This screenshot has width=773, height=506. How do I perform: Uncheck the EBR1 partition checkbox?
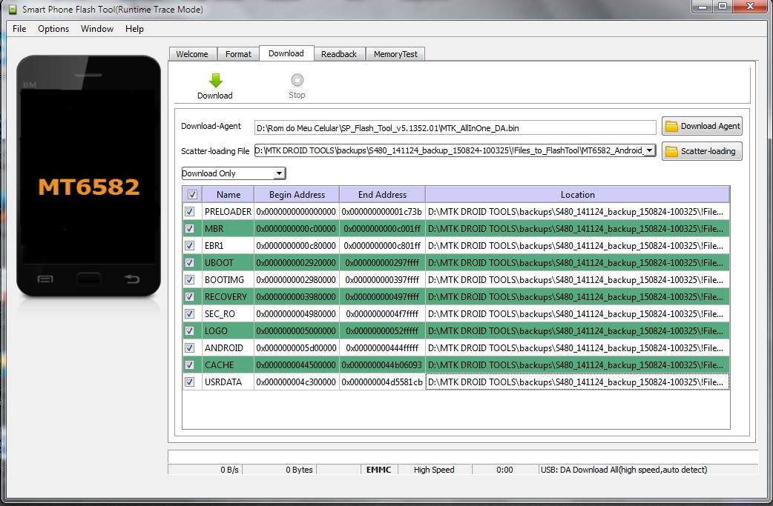tap(189, 246)
